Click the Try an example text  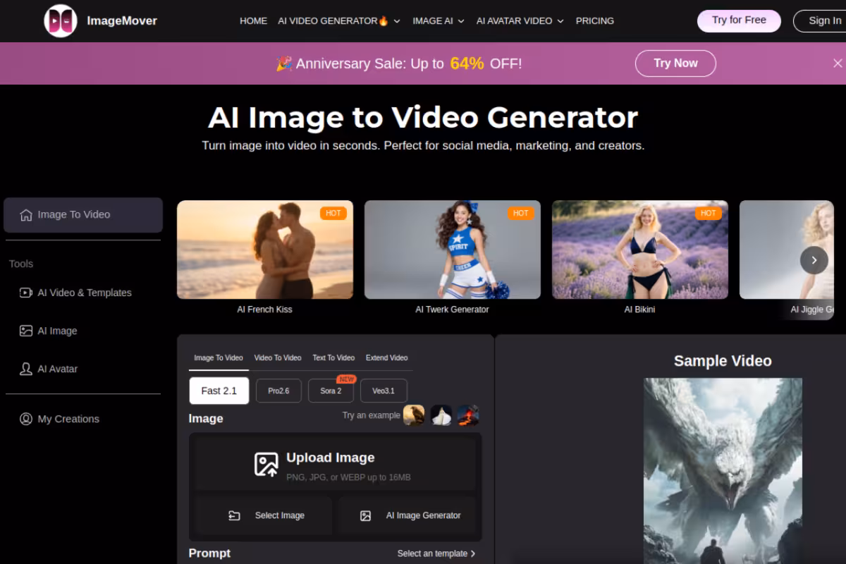[x=372, y=415]
